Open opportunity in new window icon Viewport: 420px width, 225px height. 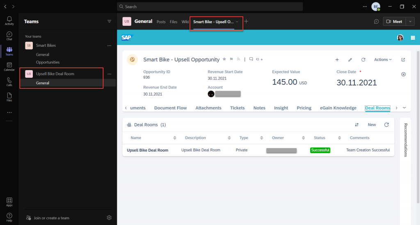click(403, 60)
